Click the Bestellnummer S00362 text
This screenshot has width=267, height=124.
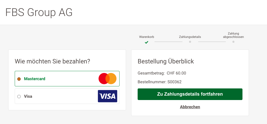160,82
